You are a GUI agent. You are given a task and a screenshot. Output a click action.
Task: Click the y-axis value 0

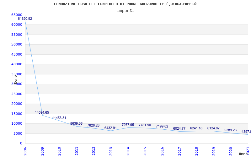pyautogui.click(x=21, y=143)
